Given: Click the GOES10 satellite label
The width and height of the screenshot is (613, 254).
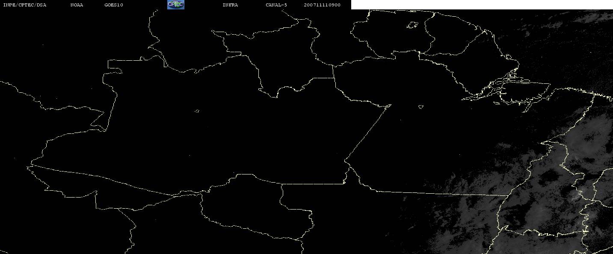Looking at the screenshot, I should point(114,5).
